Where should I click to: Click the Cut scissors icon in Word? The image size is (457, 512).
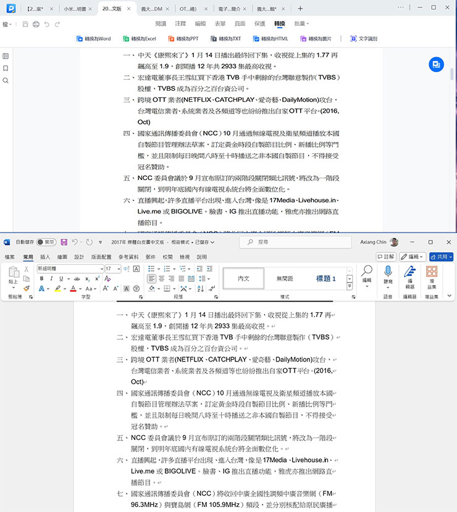(x=27, y=269)
